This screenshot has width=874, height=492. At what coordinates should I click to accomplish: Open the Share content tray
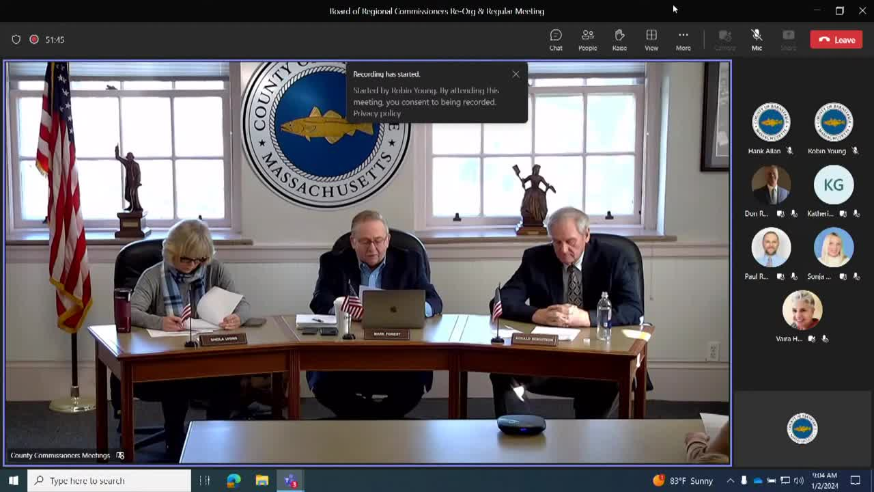(788, 40)
